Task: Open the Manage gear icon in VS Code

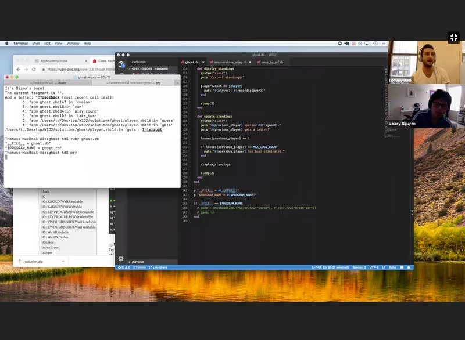Action: pyautogui.click(x=121, y=259)
